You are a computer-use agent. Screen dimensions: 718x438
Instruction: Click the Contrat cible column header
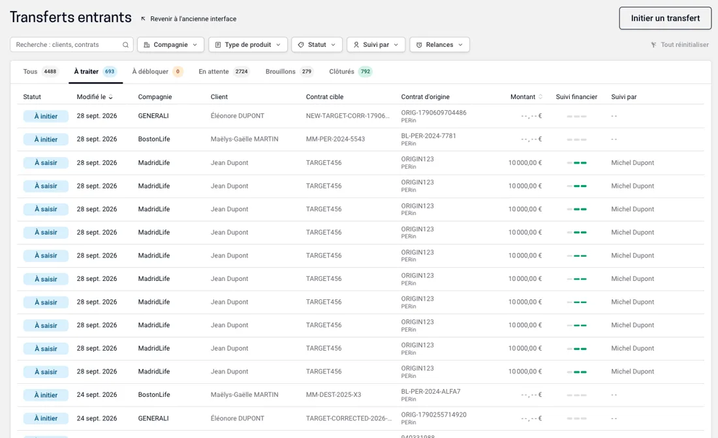(324, 97)
